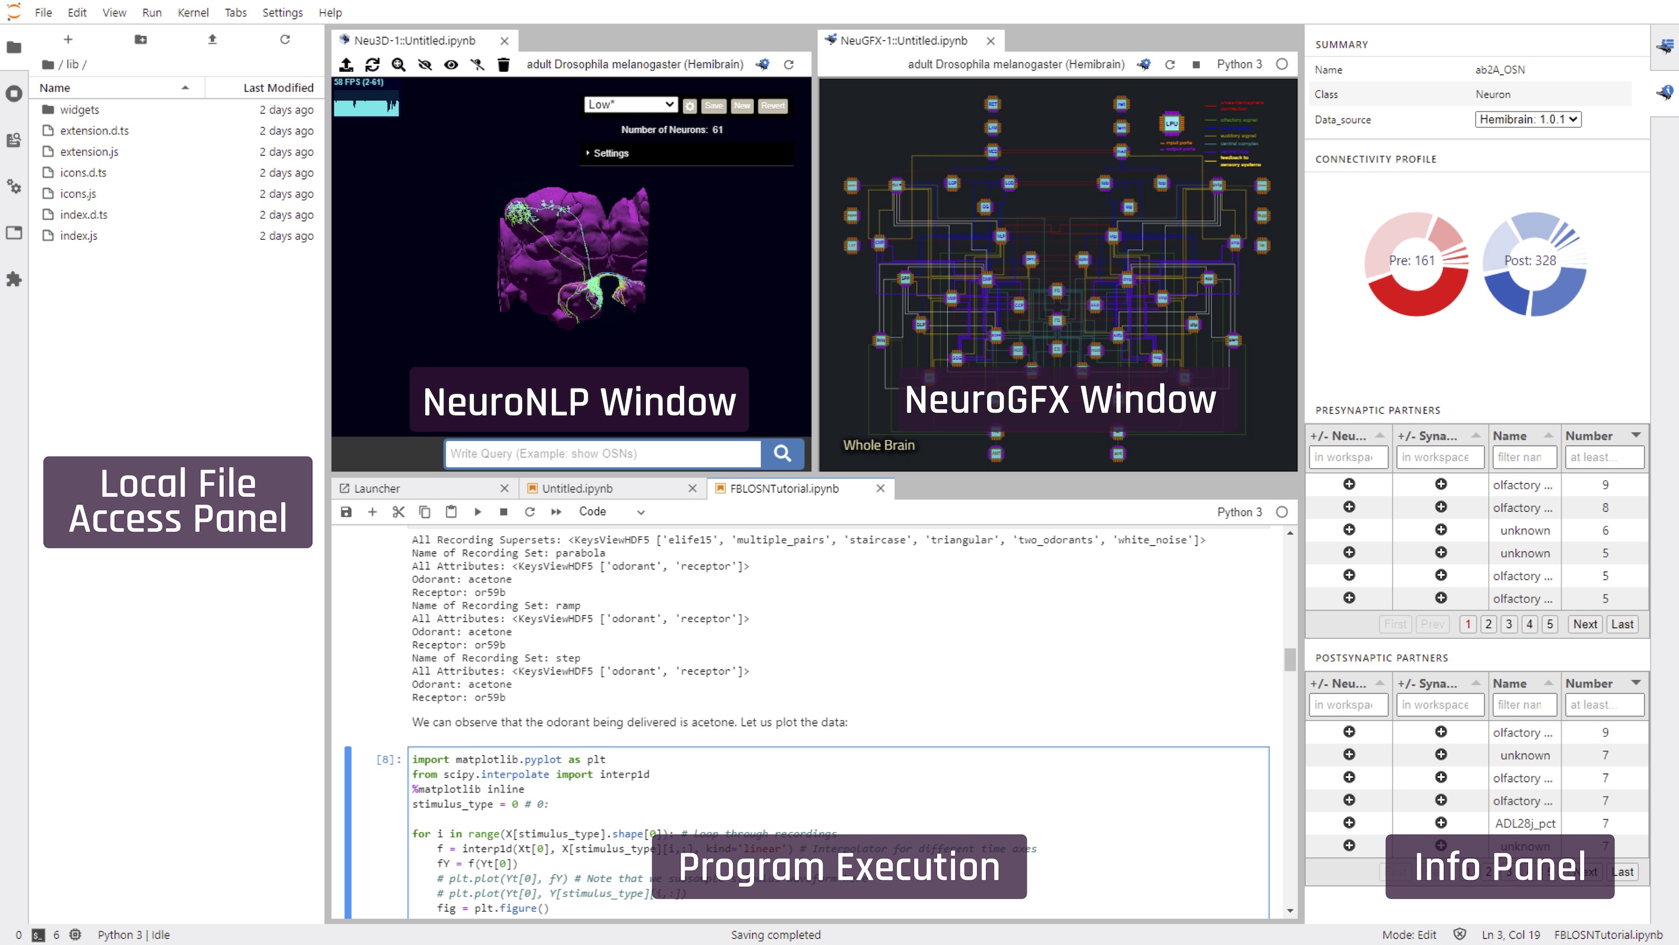Toggle neuron for postsynaptic ADL28j_pct row
The image size is (1679, 945).
pyautogui.click(x=1349, y=822)
